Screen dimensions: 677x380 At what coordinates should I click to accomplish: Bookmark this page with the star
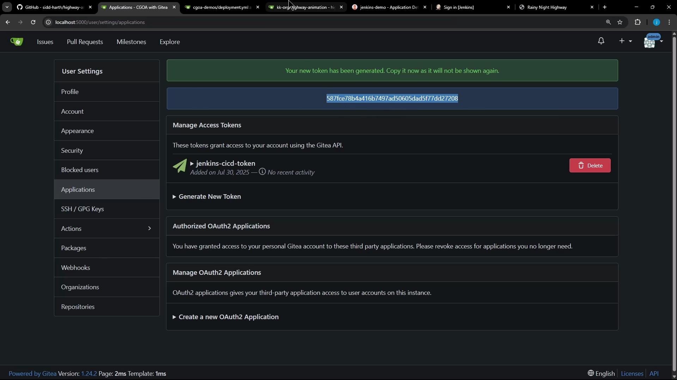(x=620, y=22)
